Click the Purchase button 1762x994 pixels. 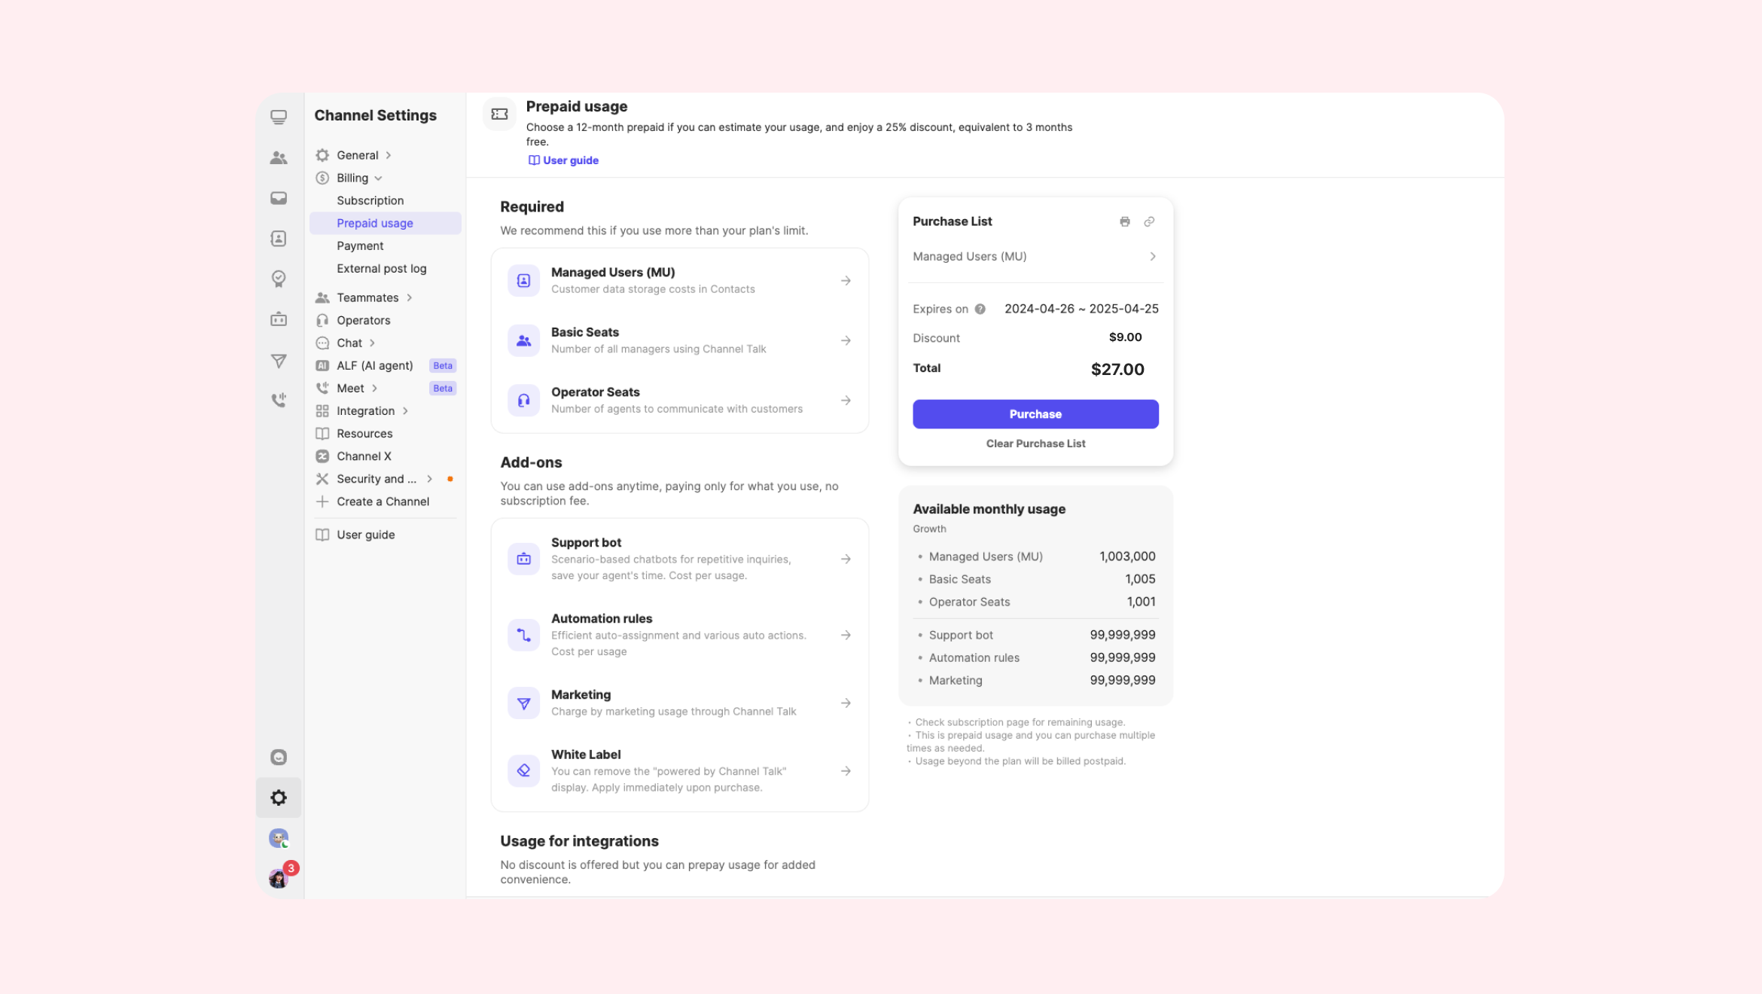[1035, 414]
